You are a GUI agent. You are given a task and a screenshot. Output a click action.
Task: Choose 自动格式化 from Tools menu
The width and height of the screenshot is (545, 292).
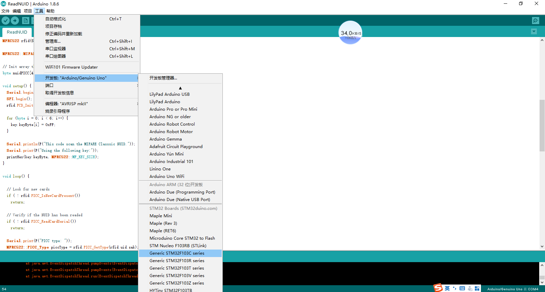click(x=87, y=19)
